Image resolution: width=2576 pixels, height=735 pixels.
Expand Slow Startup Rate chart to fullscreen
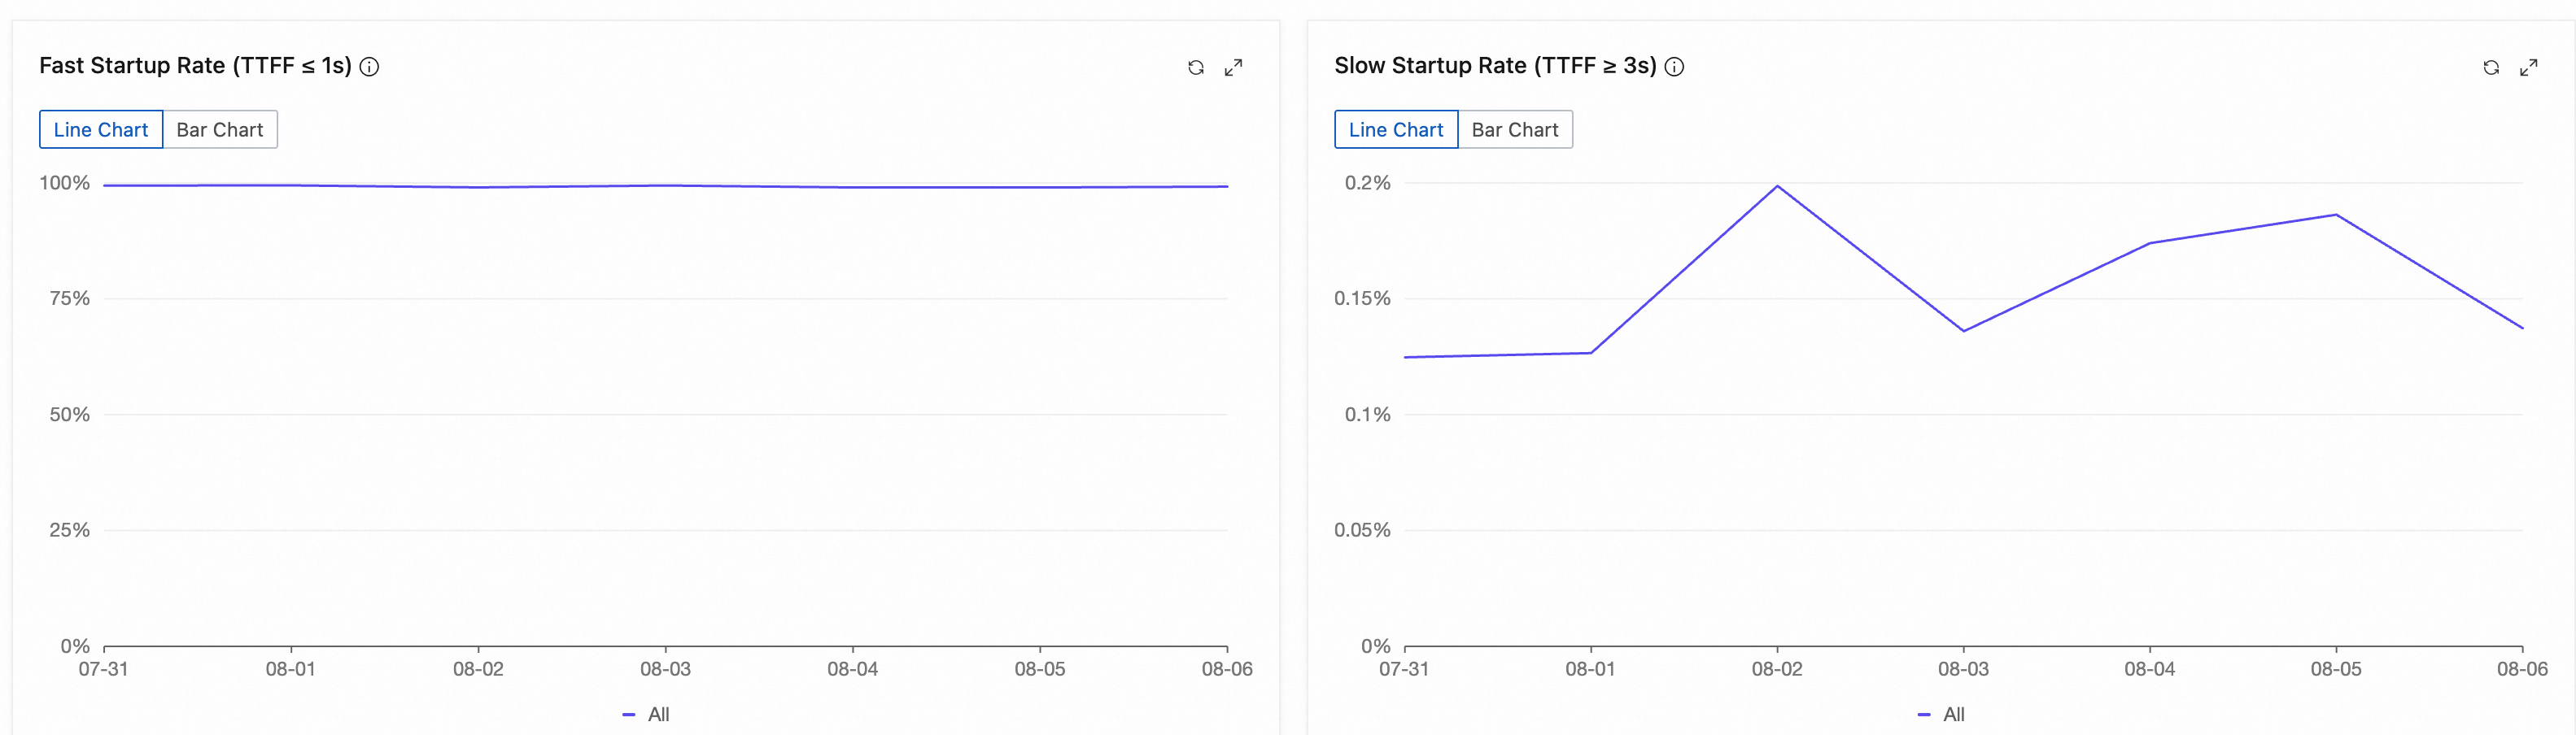(2528, 68)
